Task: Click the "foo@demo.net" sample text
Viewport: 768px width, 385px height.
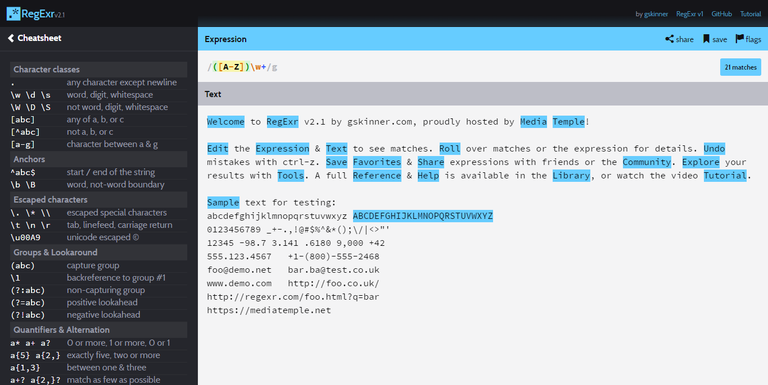Action: 239,270
